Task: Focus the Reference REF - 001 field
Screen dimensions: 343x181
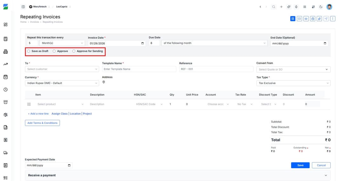Action: 216,69
